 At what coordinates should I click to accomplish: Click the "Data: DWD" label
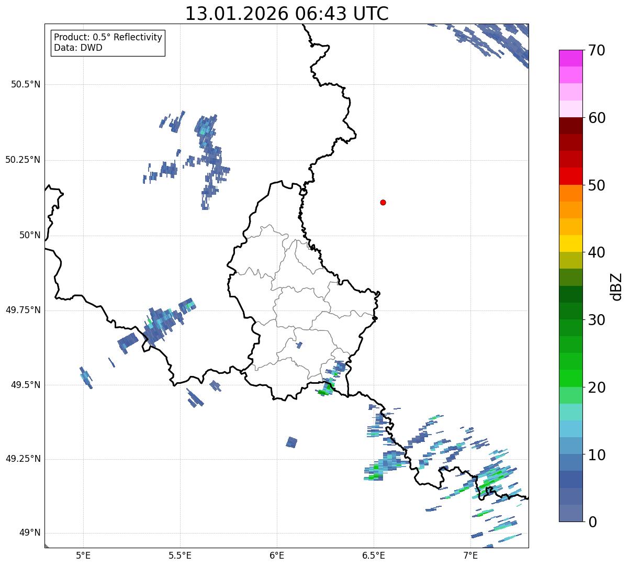[78, 48]
